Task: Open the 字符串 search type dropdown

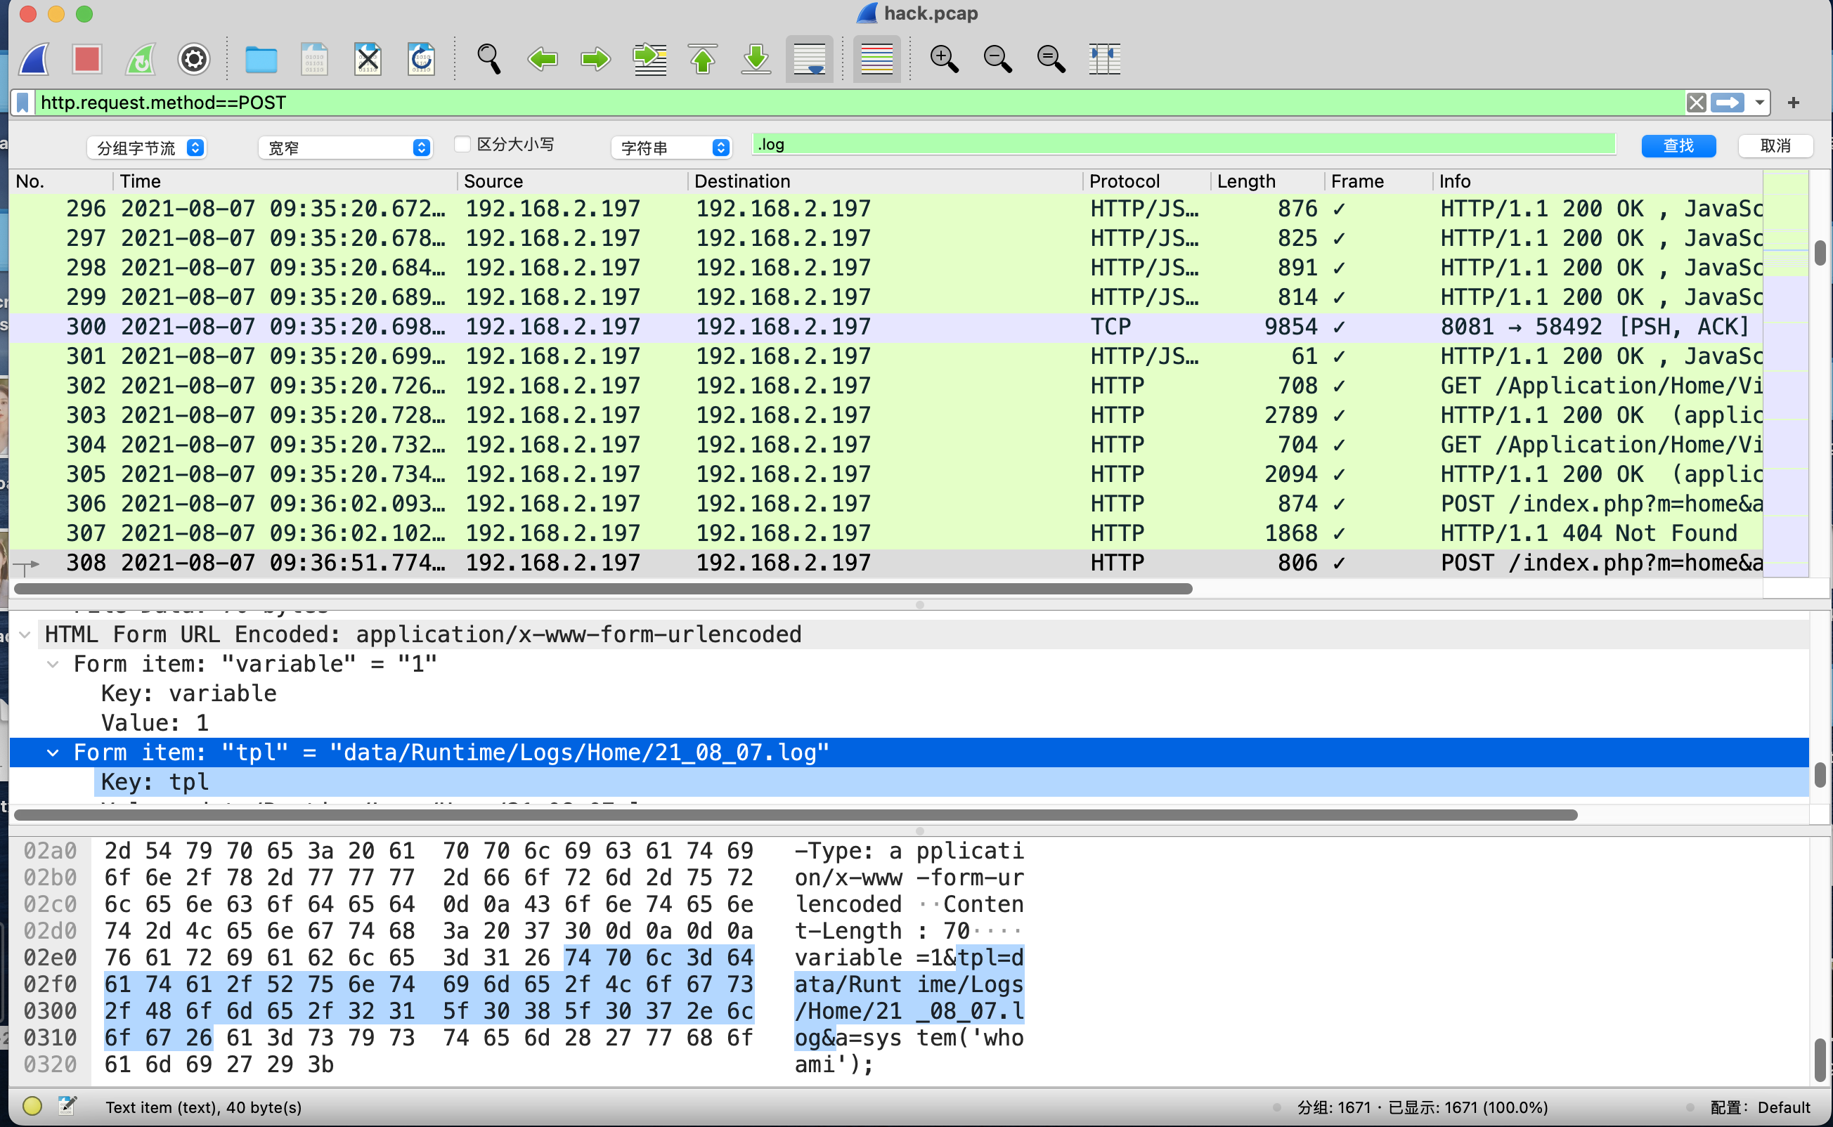Action: (x=672, y=148)
